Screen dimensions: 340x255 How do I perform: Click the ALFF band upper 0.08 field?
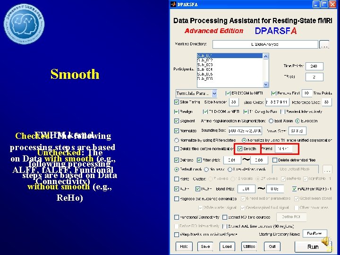click(x=275, y=189)
